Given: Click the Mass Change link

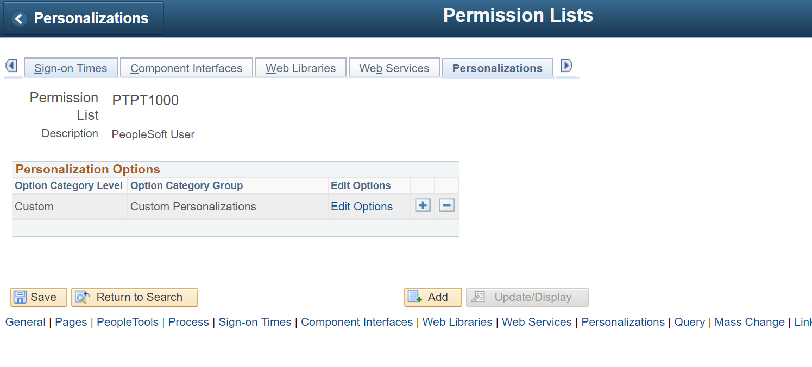Looking at the screenshot, I should pyautogui.click(x=750, y=322).
